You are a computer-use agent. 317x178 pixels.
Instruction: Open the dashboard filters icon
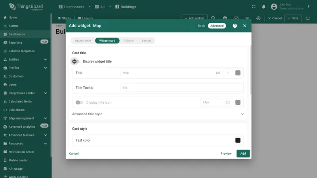[x=247, y=18]
